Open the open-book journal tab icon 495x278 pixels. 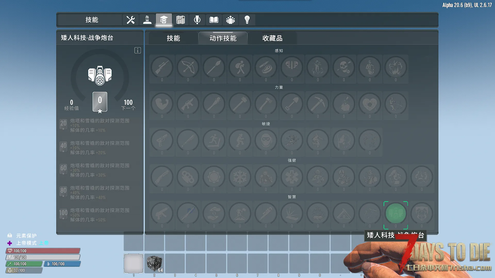click(214, 20)
